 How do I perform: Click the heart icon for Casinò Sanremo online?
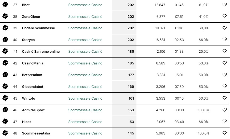pyautogui.click(x=225, y=51)
